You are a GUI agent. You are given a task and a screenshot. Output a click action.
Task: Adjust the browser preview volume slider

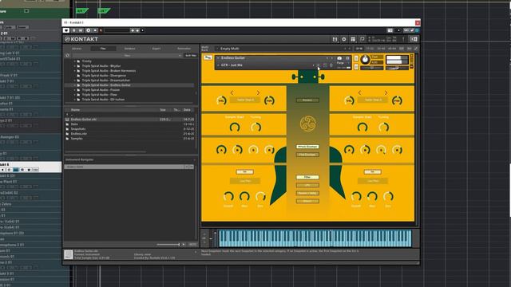click(x=168, y=245)
